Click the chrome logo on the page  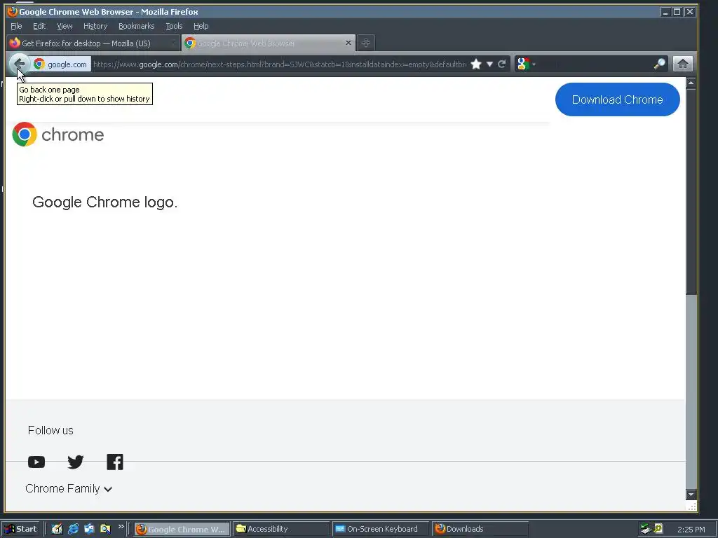(x=58, y=134)
